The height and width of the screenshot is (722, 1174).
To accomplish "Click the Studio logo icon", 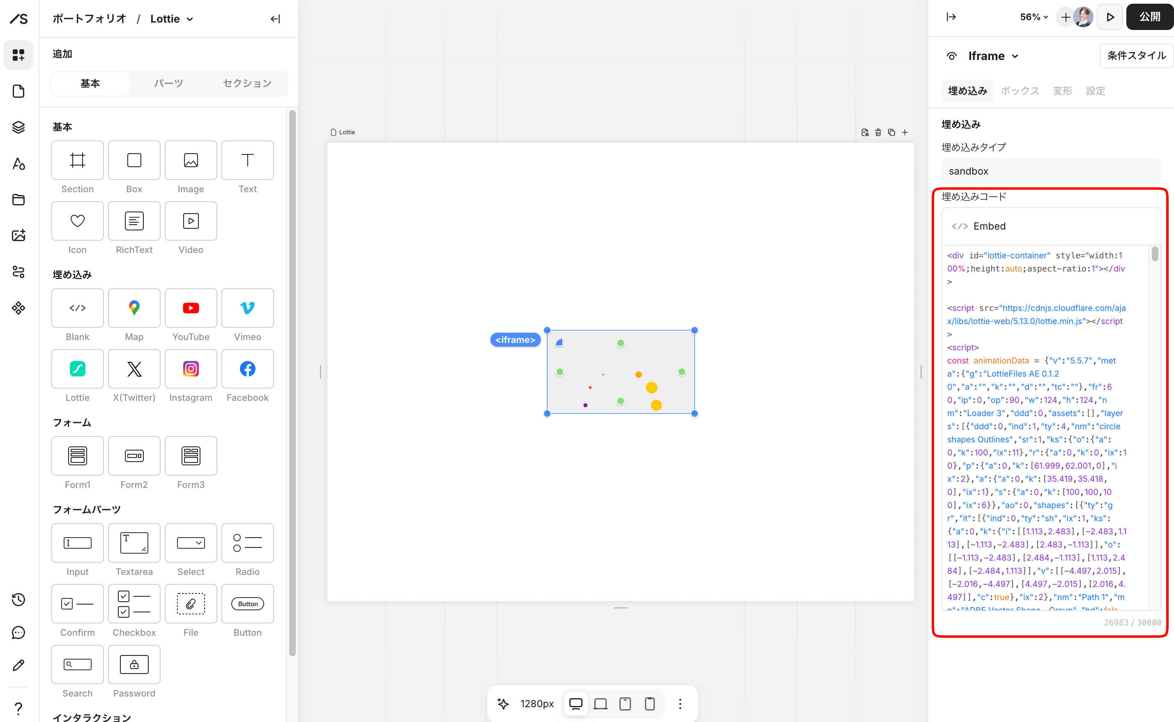I will 18,18.
